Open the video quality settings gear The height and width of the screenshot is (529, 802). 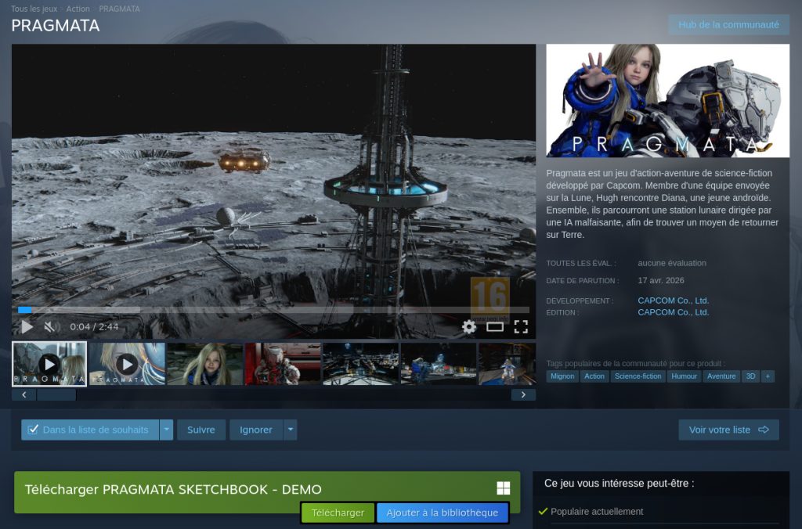pyautogui.click(x=468, y=327)
